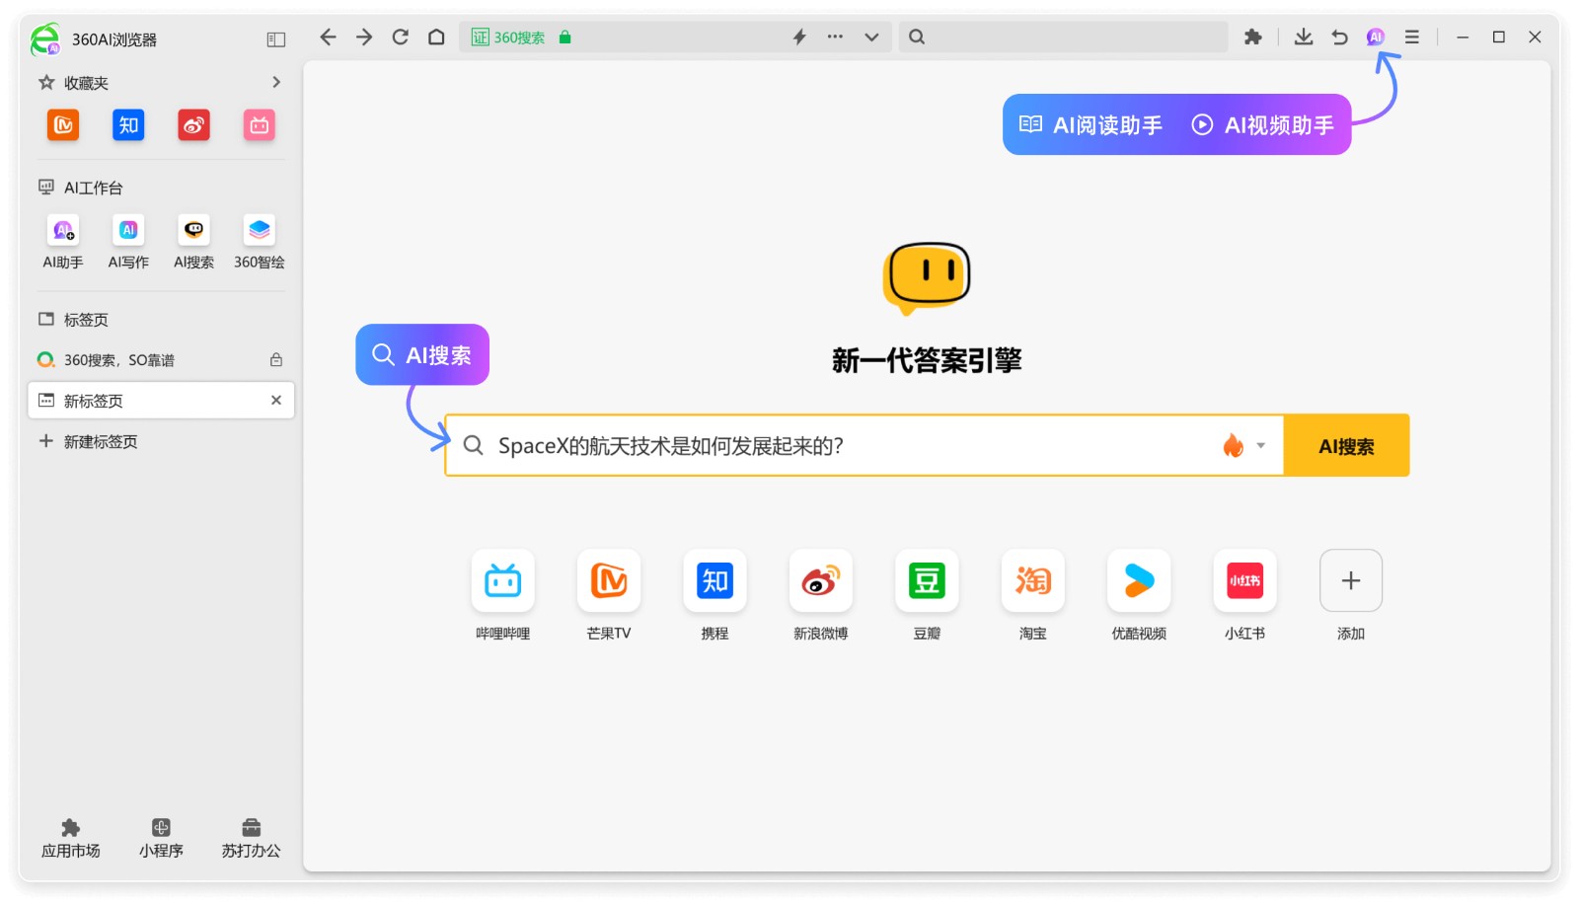The height and width of the screenshot is (906, 1579).
Task: Open the address bar dropdown chevron
Action: pyautogui.click(x=871, y=37)
